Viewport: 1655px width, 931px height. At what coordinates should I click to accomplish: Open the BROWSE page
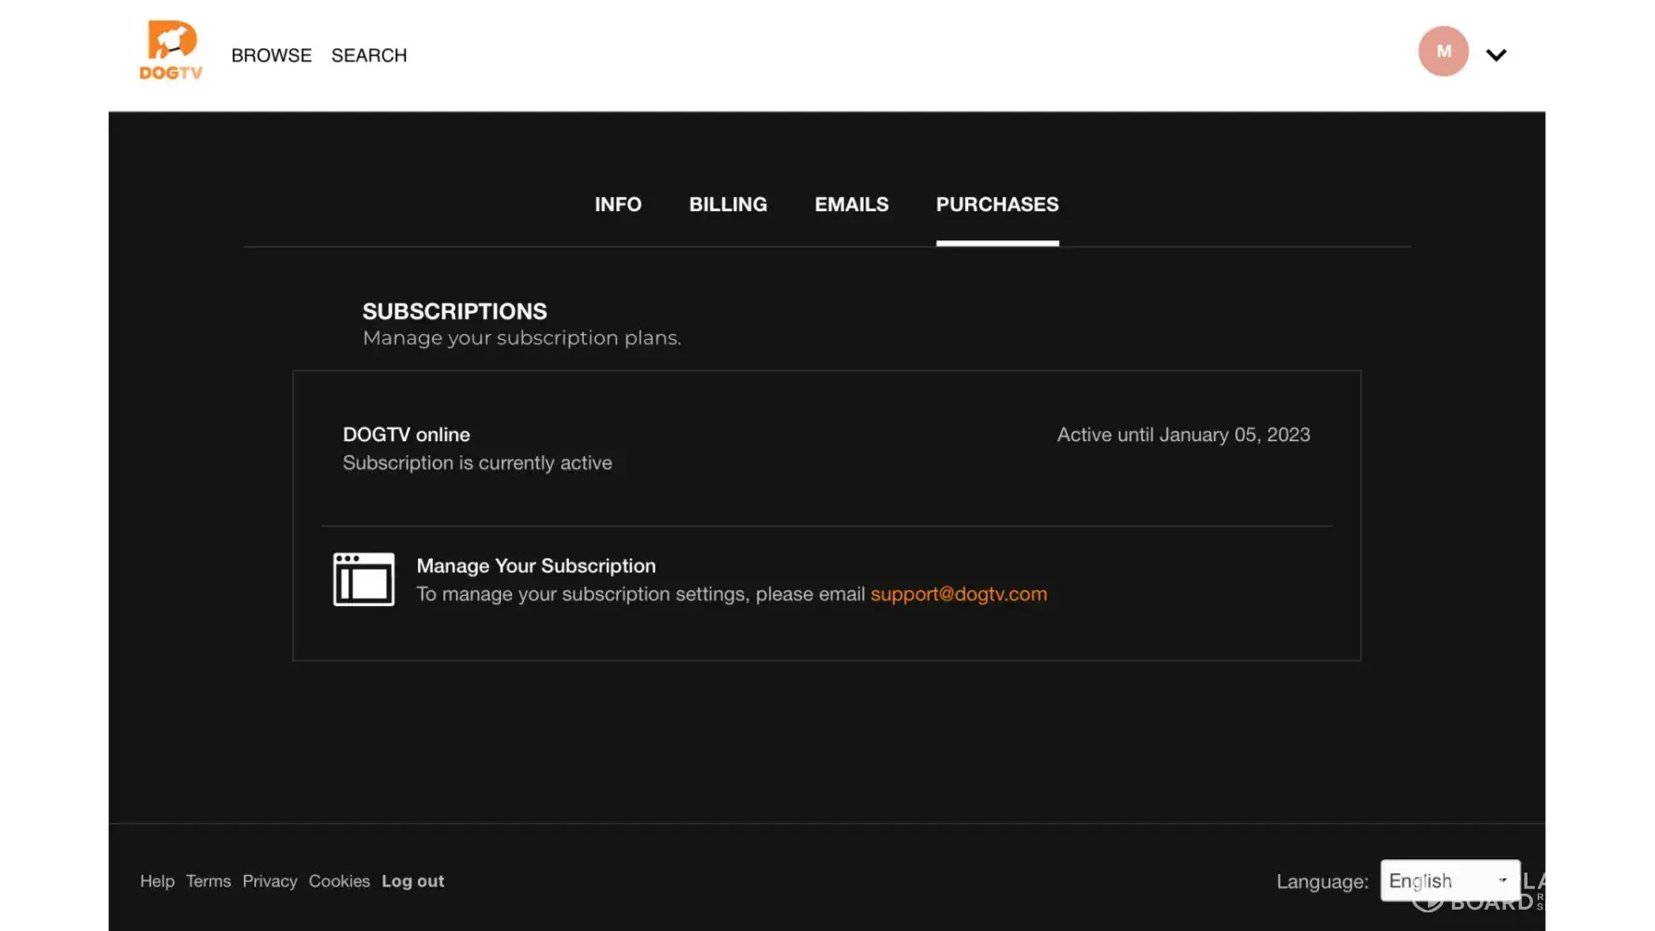[x=271, y=56]
